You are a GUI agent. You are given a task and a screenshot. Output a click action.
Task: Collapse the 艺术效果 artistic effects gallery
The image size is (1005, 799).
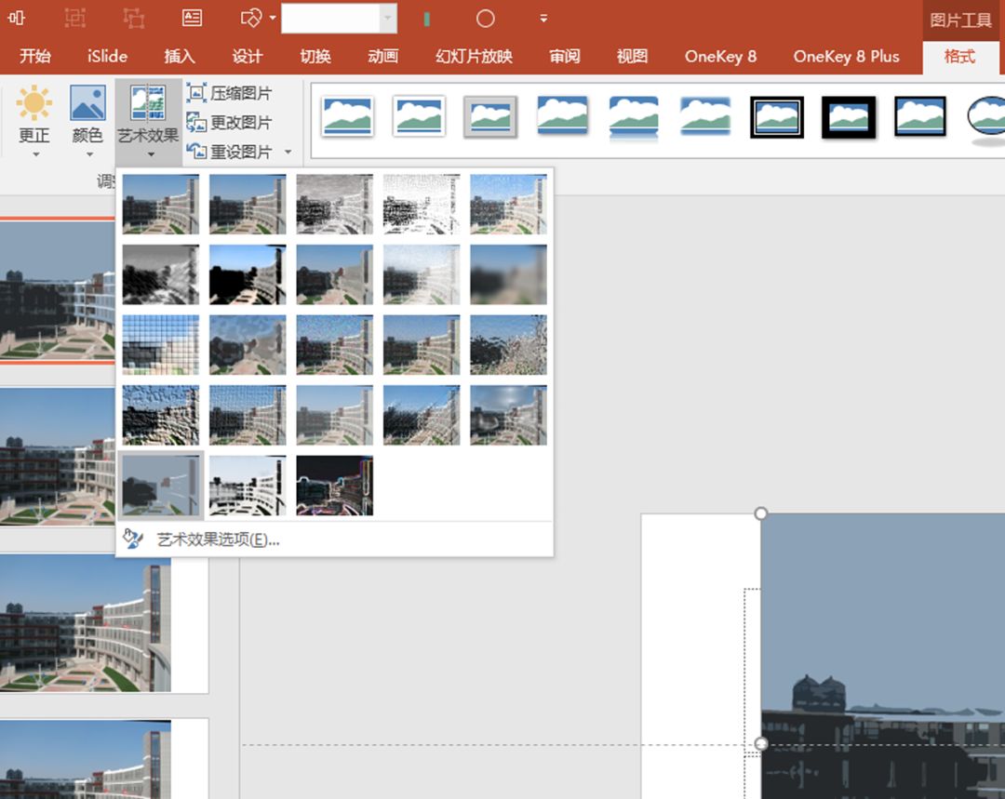pos(148,121)
